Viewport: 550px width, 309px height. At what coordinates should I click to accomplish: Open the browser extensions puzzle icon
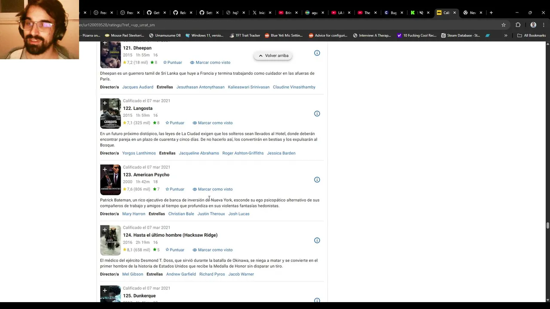tap(518, 25)
